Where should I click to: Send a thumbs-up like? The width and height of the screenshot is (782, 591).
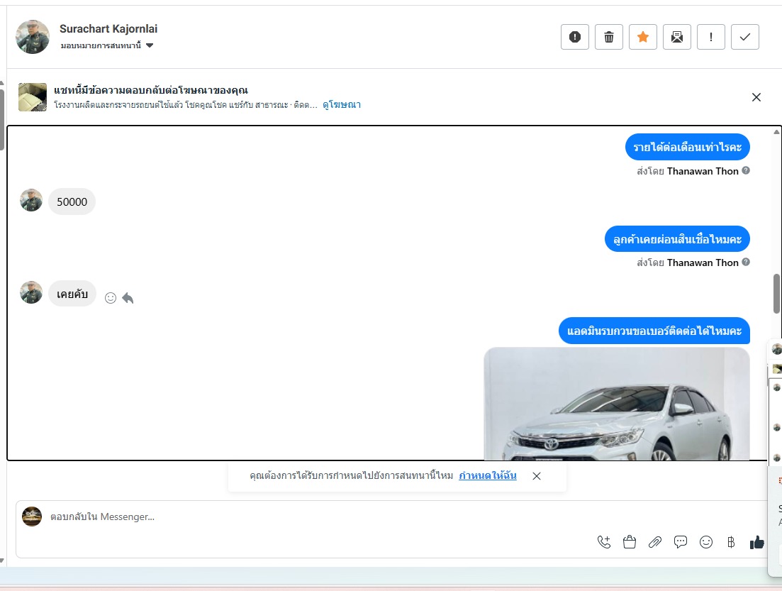coord(756,542)
